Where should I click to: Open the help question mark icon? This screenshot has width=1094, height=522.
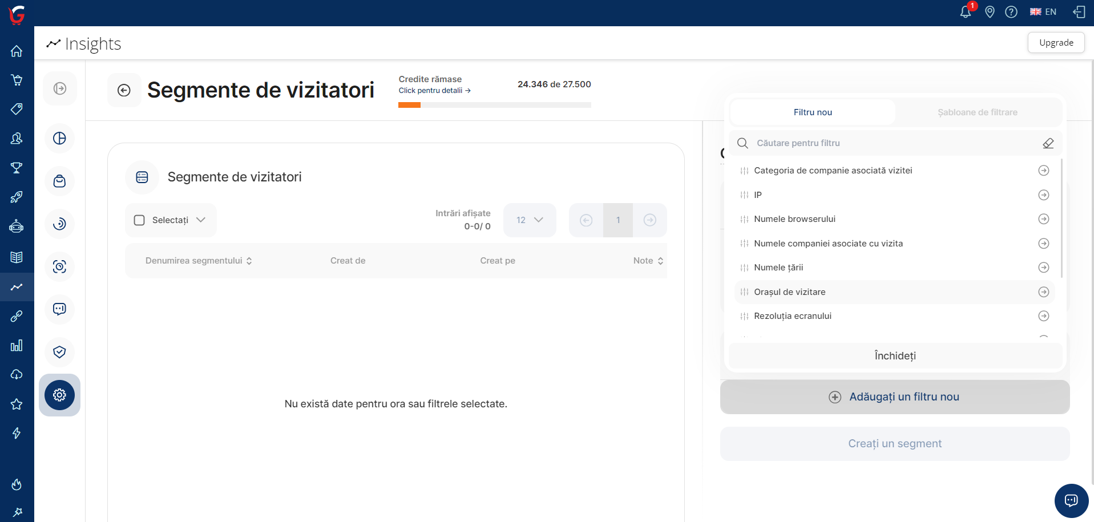pyautogui.click(x=1011, y=12)
